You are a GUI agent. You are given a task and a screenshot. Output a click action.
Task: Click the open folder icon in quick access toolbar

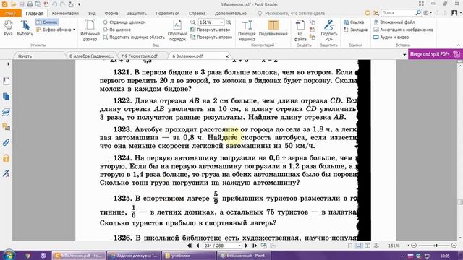(x=13, y=4)
